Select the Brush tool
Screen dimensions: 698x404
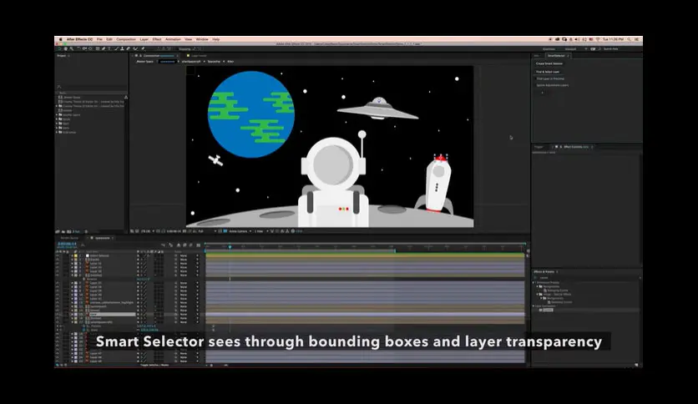pyautogui.click(x=116, y=49)
